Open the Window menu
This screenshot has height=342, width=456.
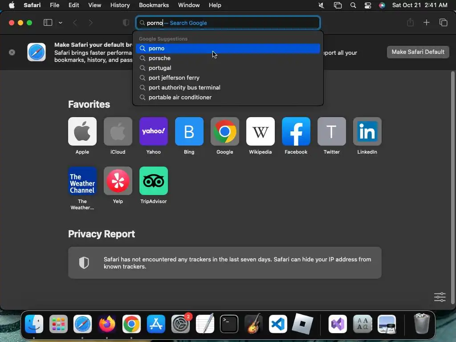click(189, 5)
